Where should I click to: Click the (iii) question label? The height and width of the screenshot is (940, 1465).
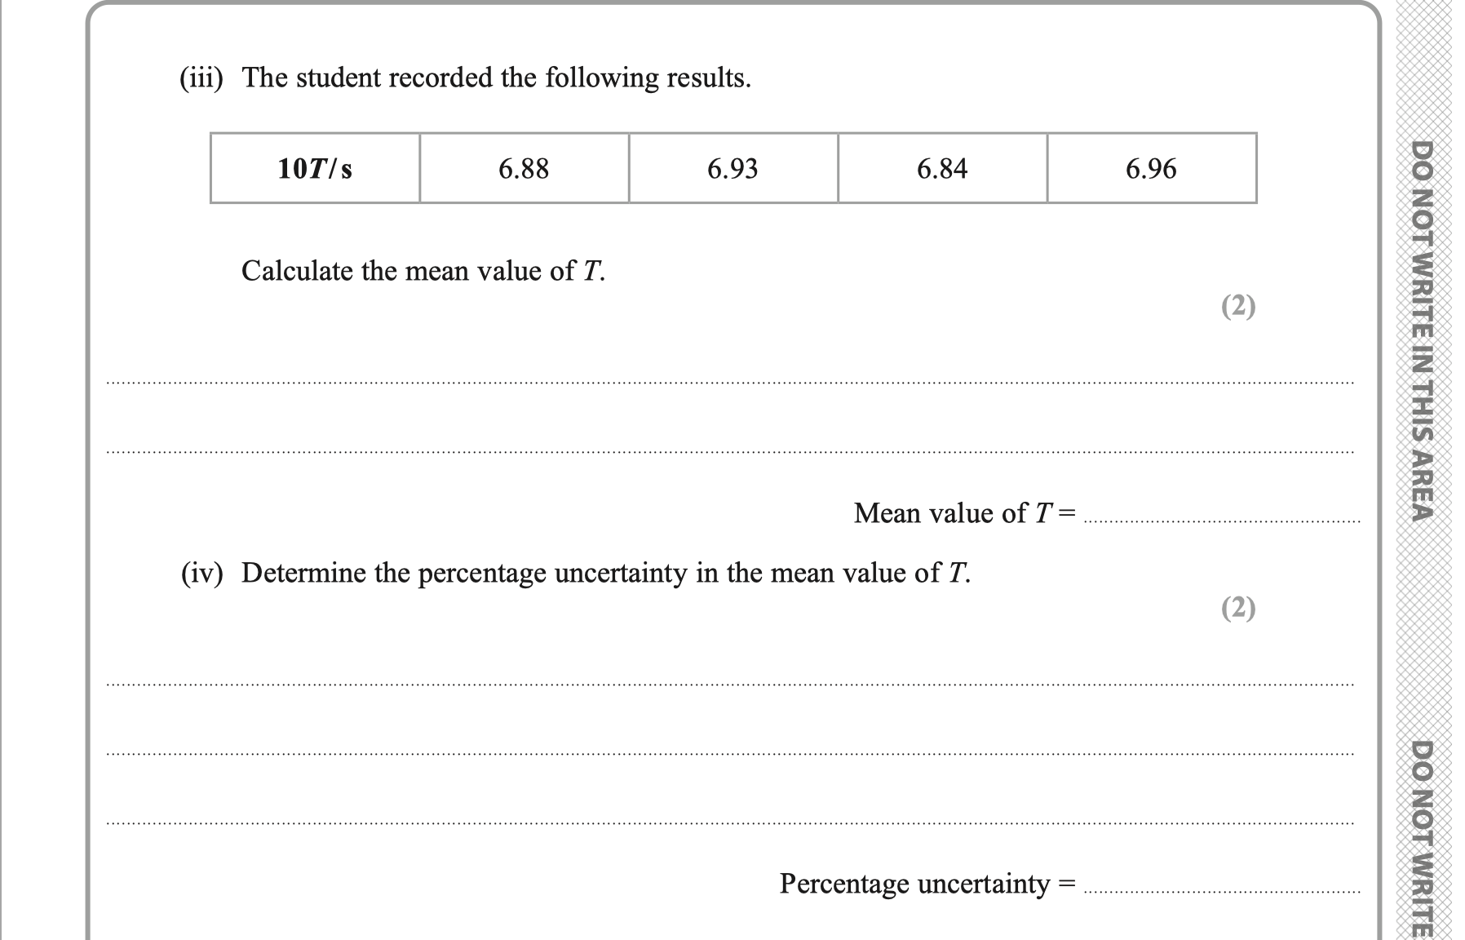[x=201, y=78]
